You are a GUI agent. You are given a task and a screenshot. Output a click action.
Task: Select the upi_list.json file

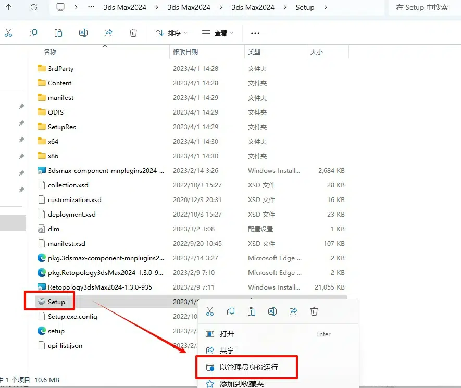[x=65, y=345]
